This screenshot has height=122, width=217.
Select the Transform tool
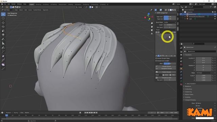click(3, 35)
